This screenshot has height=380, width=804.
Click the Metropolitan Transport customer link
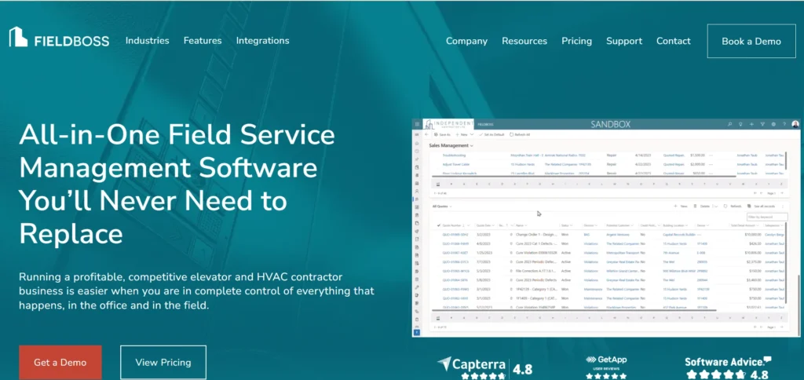tap(623, 253)
